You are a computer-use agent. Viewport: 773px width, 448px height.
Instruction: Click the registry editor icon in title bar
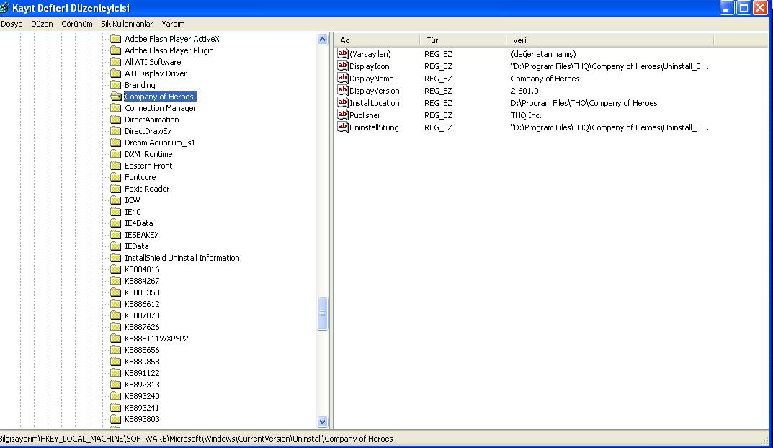click(4, 8)
